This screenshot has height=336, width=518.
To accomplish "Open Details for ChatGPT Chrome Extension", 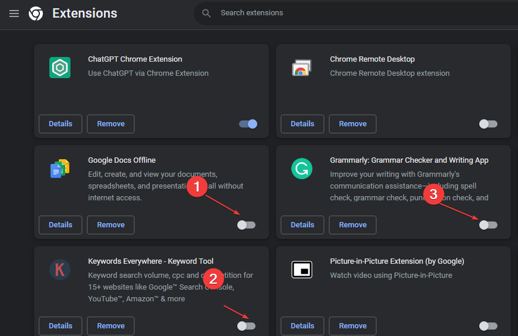I will coord(60,124).
